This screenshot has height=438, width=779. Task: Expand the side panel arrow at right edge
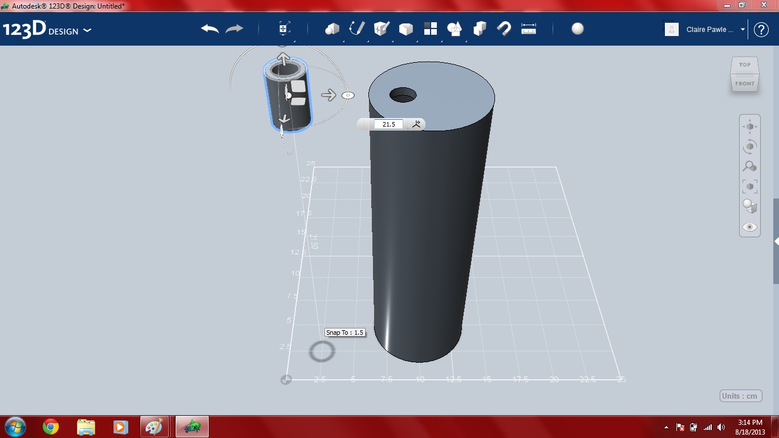pyautogui.click(x=776, y=241)
